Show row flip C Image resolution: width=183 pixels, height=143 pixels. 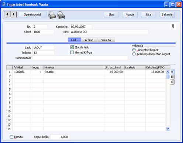point(172,82)
